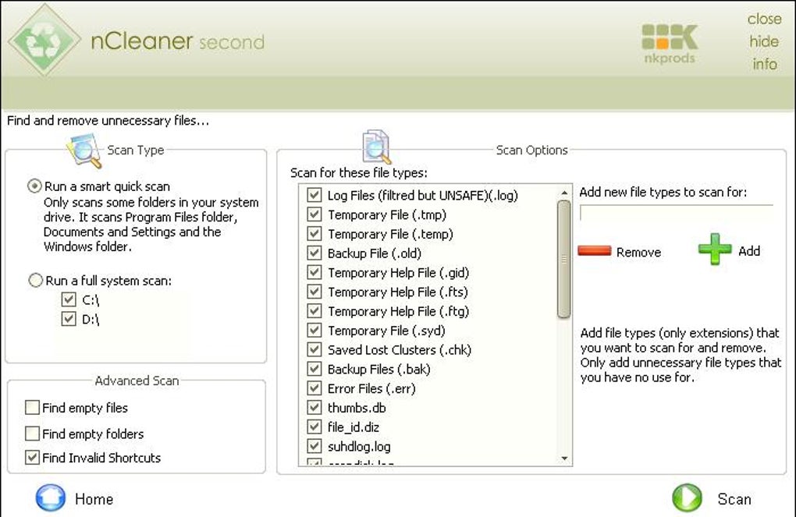This screenshot has height=517, width=796.
Task: Uncheck the D:\ drive checkbox
Action: pos(69,319)
